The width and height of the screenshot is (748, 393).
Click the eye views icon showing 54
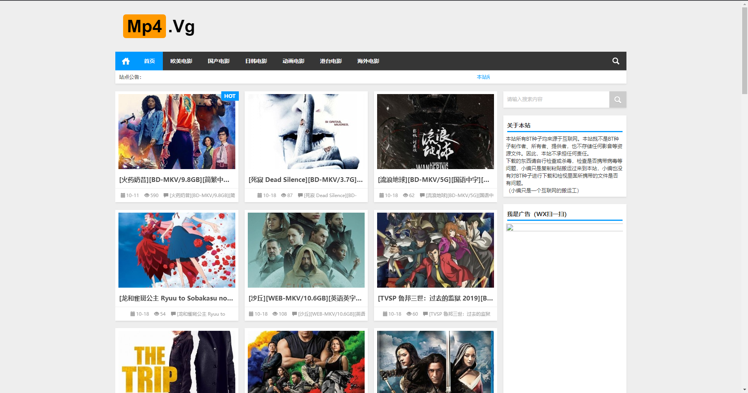[157, 314]
